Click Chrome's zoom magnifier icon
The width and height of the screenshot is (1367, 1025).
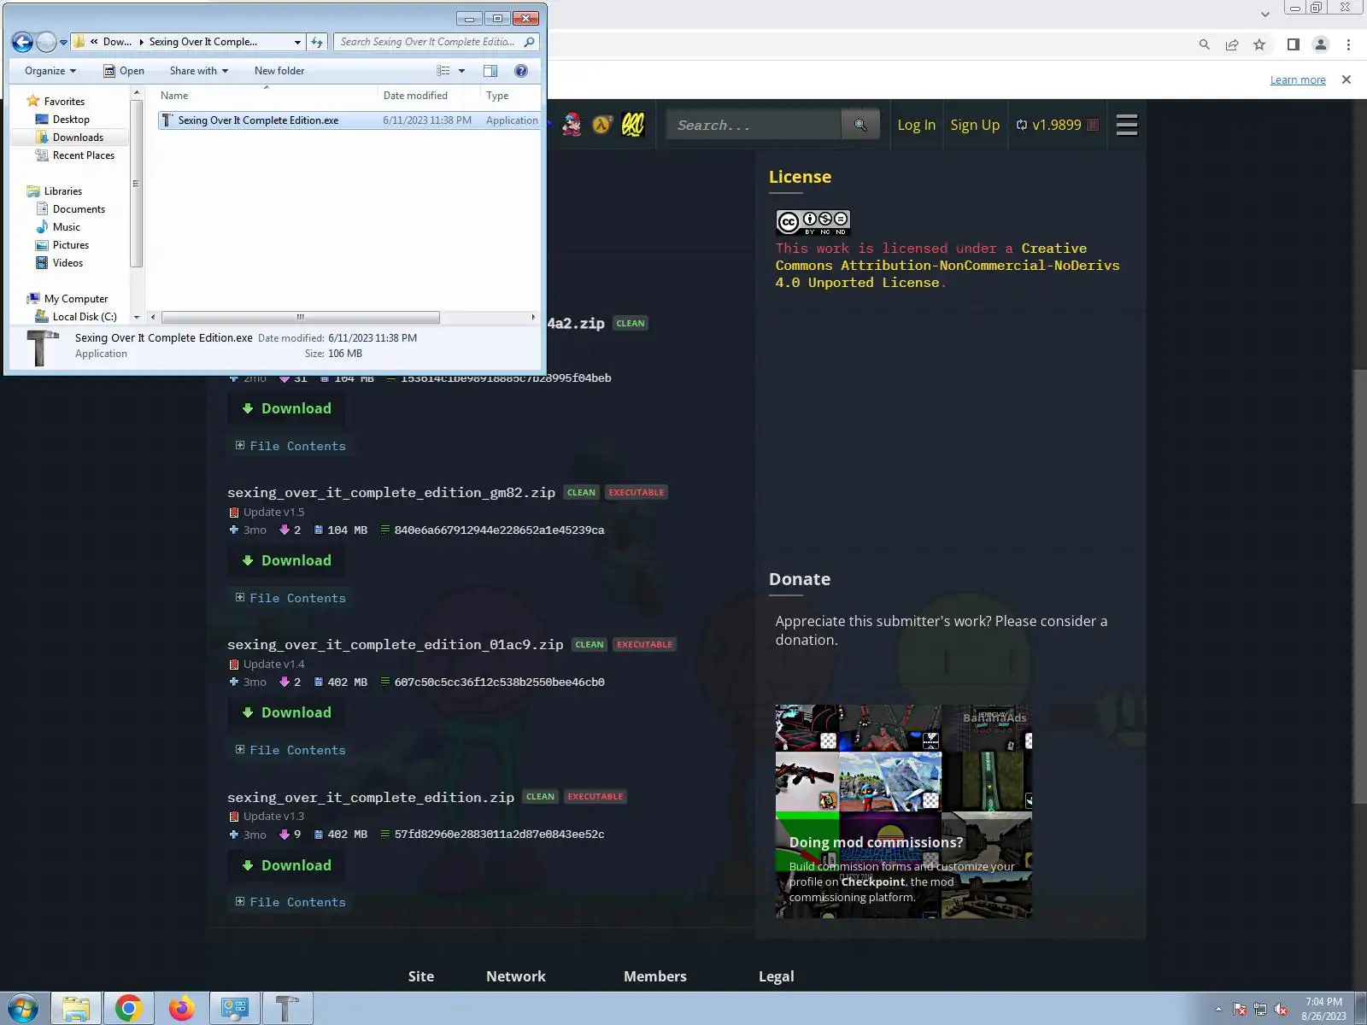tap(1205, 44)
